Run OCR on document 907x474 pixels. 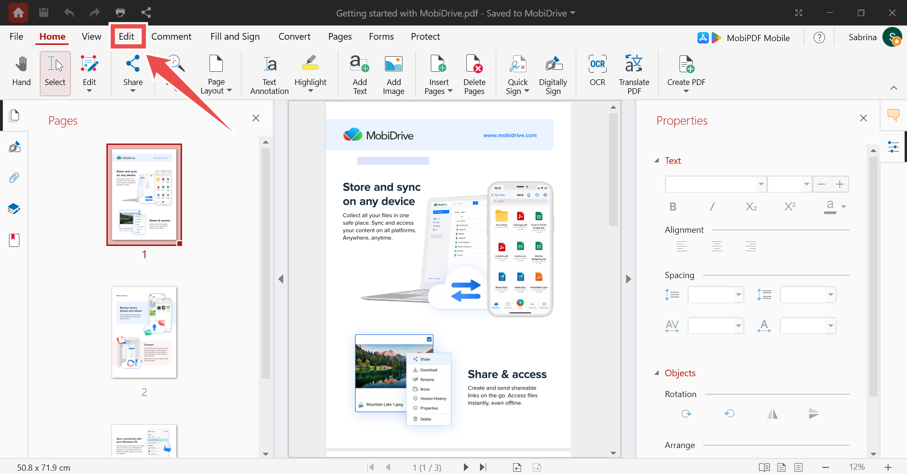click(597, 71)
